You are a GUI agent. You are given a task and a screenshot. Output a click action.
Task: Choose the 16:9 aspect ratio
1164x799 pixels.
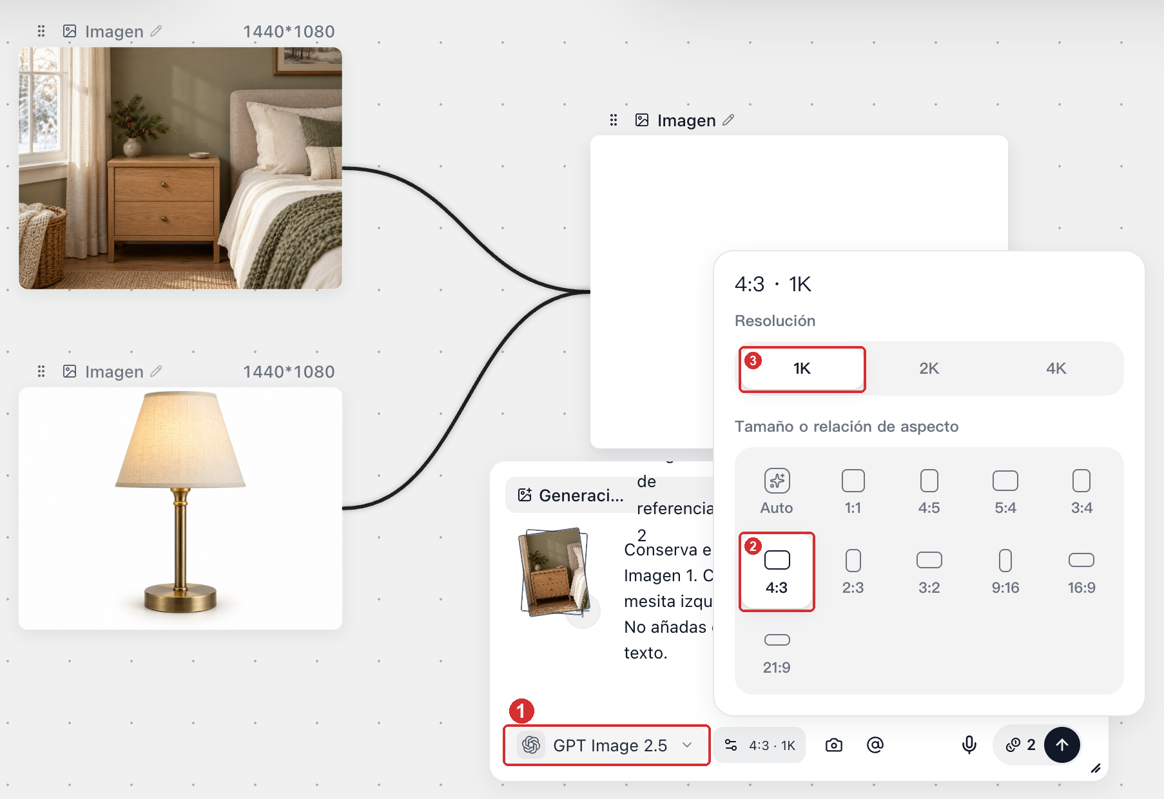click(1081, 572)
